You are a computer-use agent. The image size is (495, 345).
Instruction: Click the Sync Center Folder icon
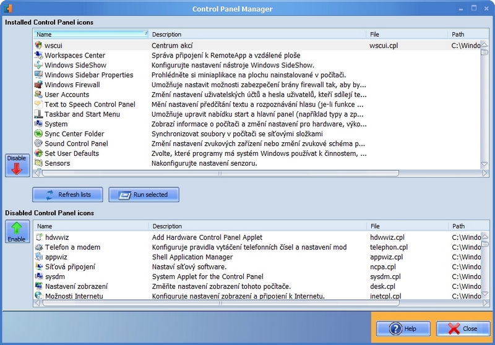pos(38,134)
